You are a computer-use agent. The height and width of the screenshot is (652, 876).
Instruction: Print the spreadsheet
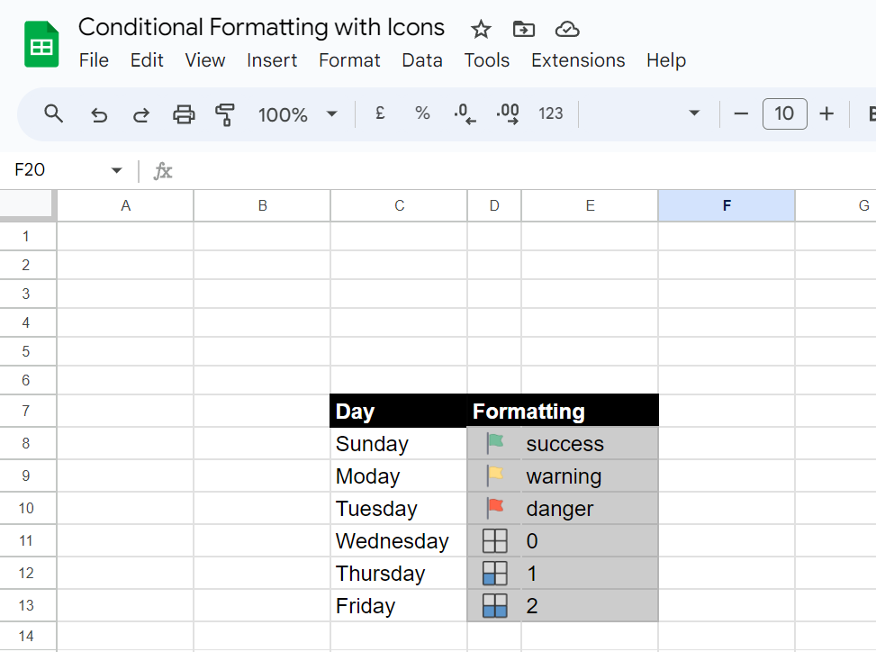[x=184, y=114]
